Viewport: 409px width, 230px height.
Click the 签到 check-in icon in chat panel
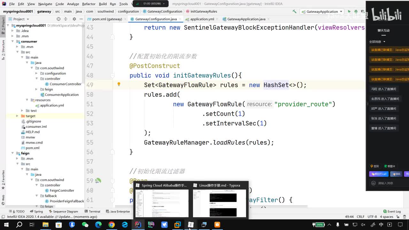(375, 166)
